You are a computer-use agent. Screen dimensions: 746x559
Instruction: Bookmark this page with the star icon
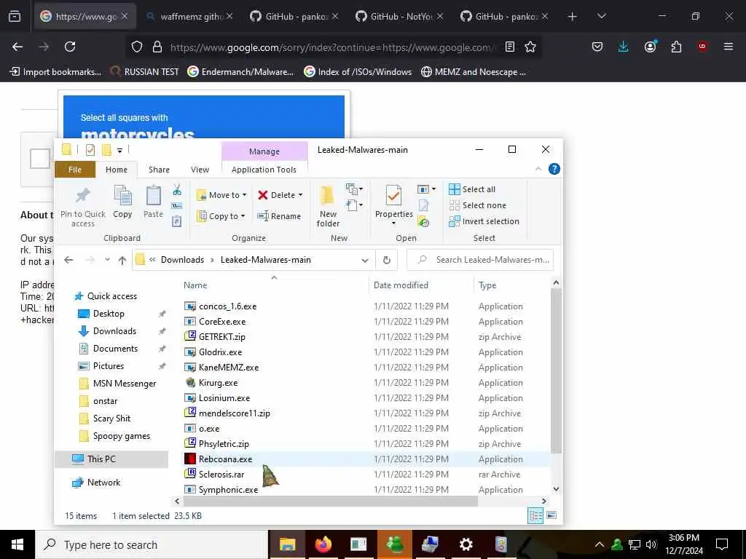tap(530, 47)
